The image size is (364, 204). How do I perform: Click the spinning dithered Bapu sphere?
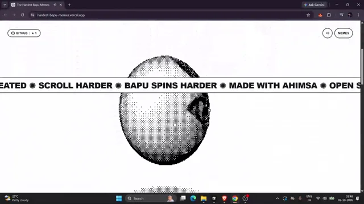pyautogui.click(x=164, y=110)
